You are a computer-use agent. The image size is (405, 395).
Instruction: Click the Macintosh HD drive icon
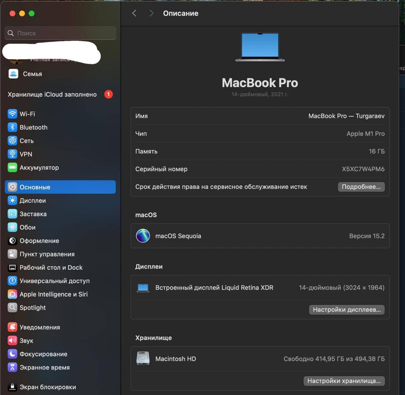coord(143,358)
